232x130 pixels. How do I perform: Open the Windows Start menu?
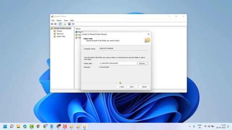5,126
